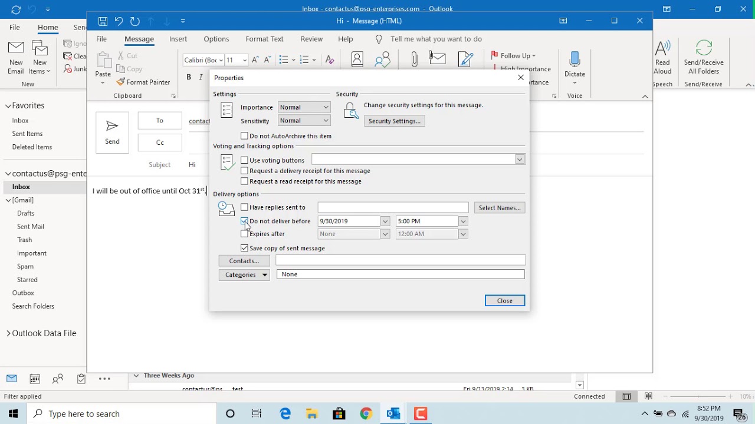Collapse the Three Weeks Ago group
Viewport: 755px width, 424px height.
click(x=136, y=376)
